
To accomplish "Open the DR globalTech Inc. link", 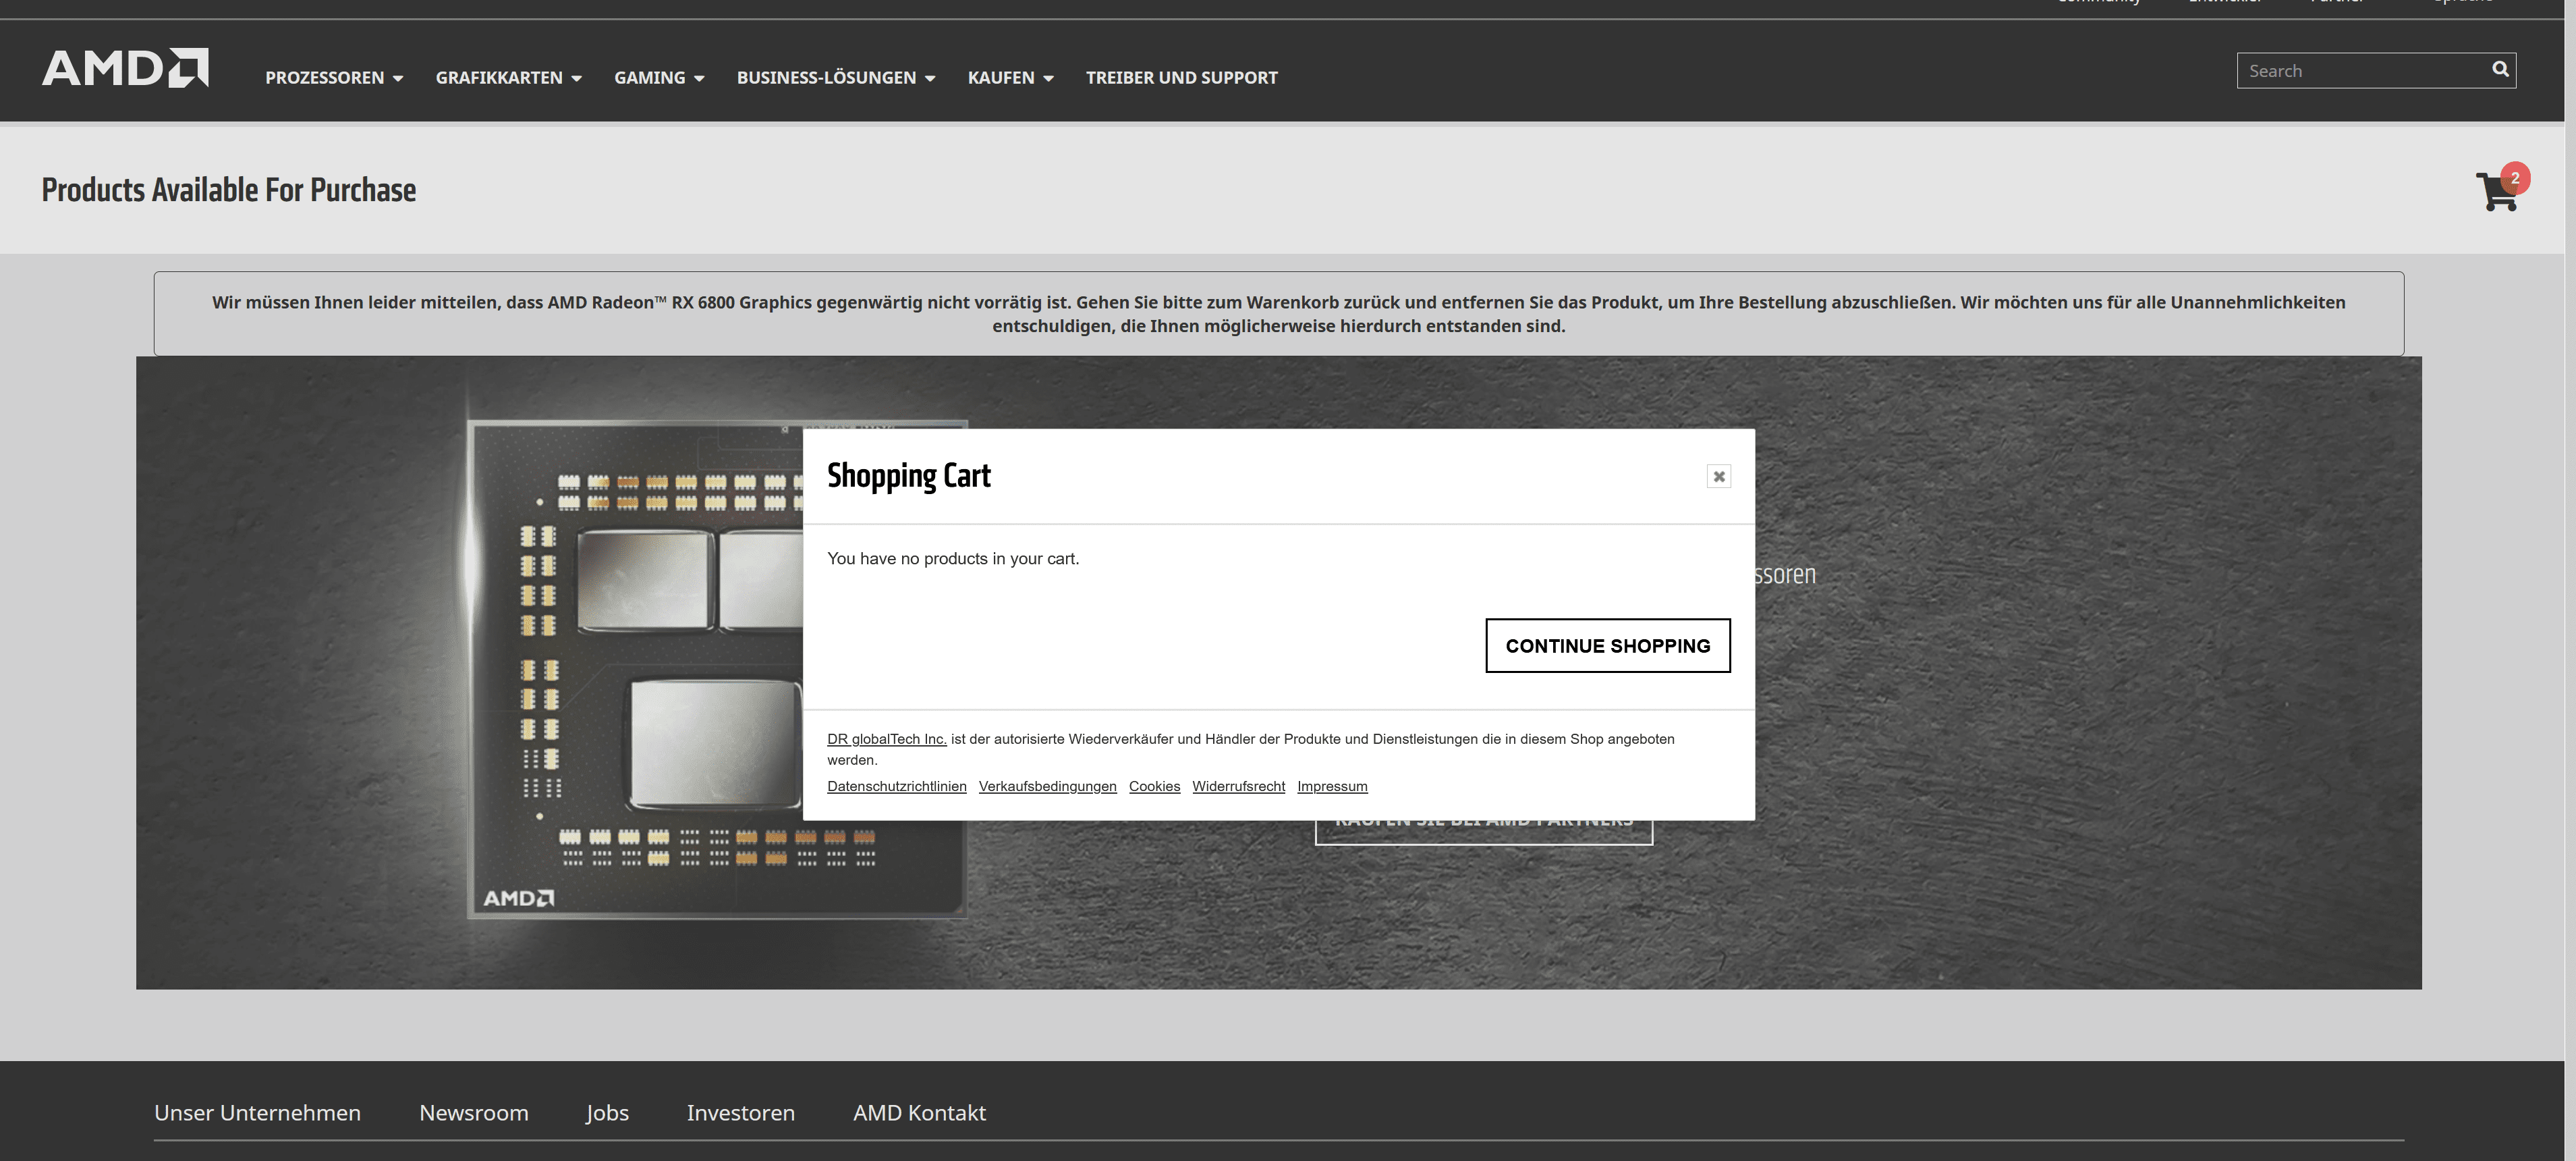I will [x=886, y=738].
